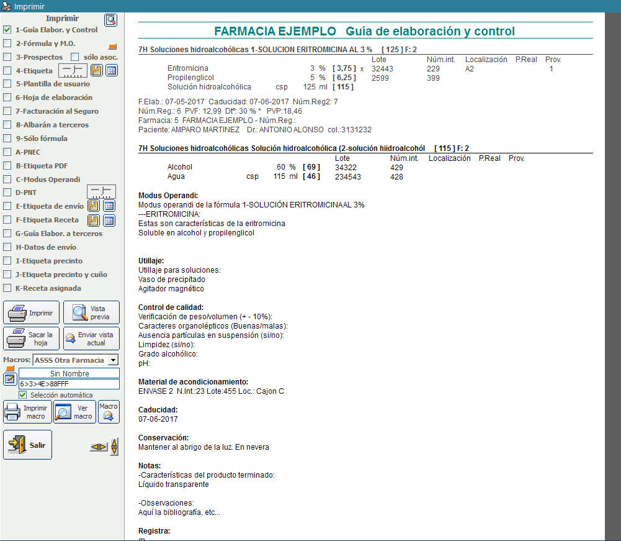Click the document title FARMACIA EJEMPLO

(275, 31)
